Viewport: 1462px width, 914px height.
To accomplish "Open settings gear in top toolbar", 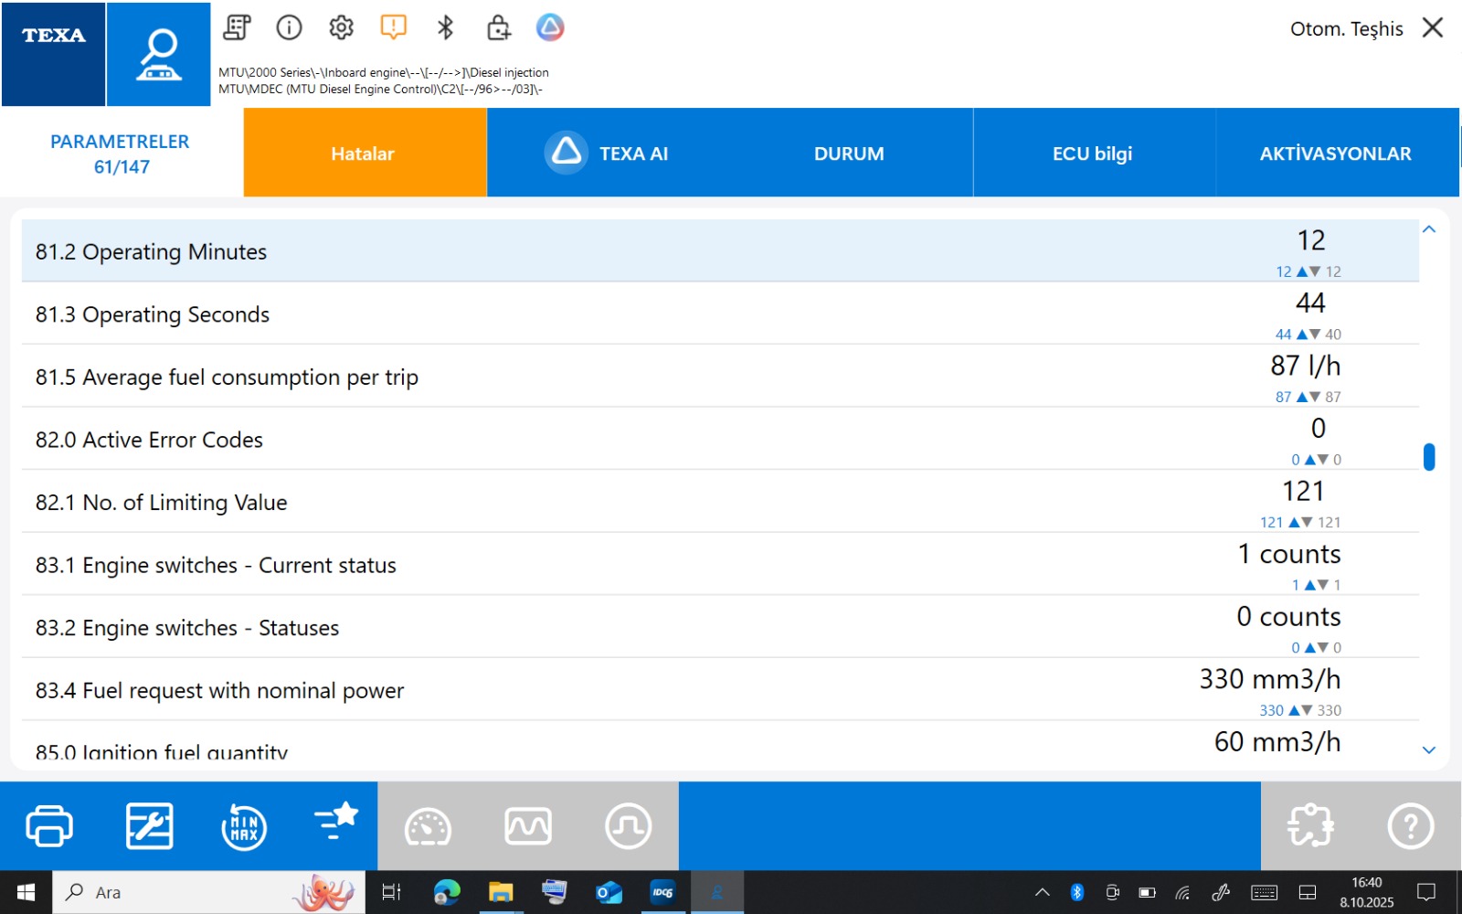I will (341, 27).
